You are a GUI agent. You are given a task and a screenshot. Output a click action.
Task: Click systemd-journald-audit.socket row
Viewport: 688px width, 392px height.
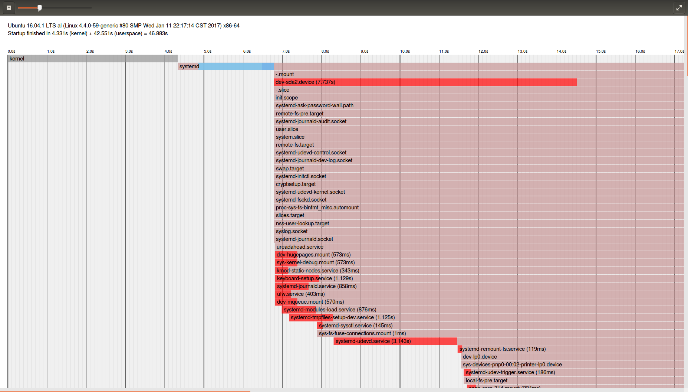(x=479, y=121)
